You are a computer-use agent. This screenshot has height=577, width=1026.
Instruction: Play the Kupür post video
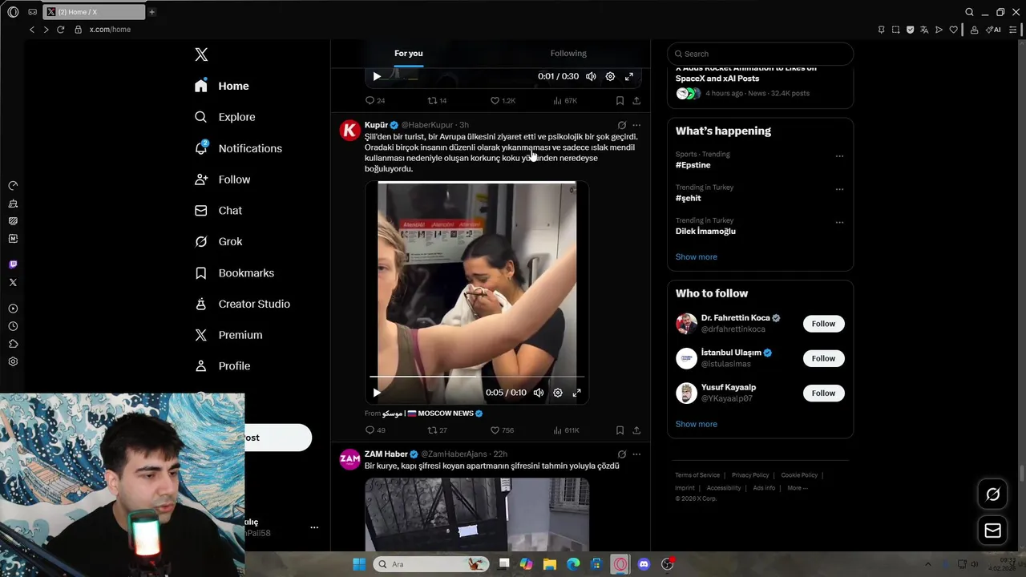tap(377, 393)
